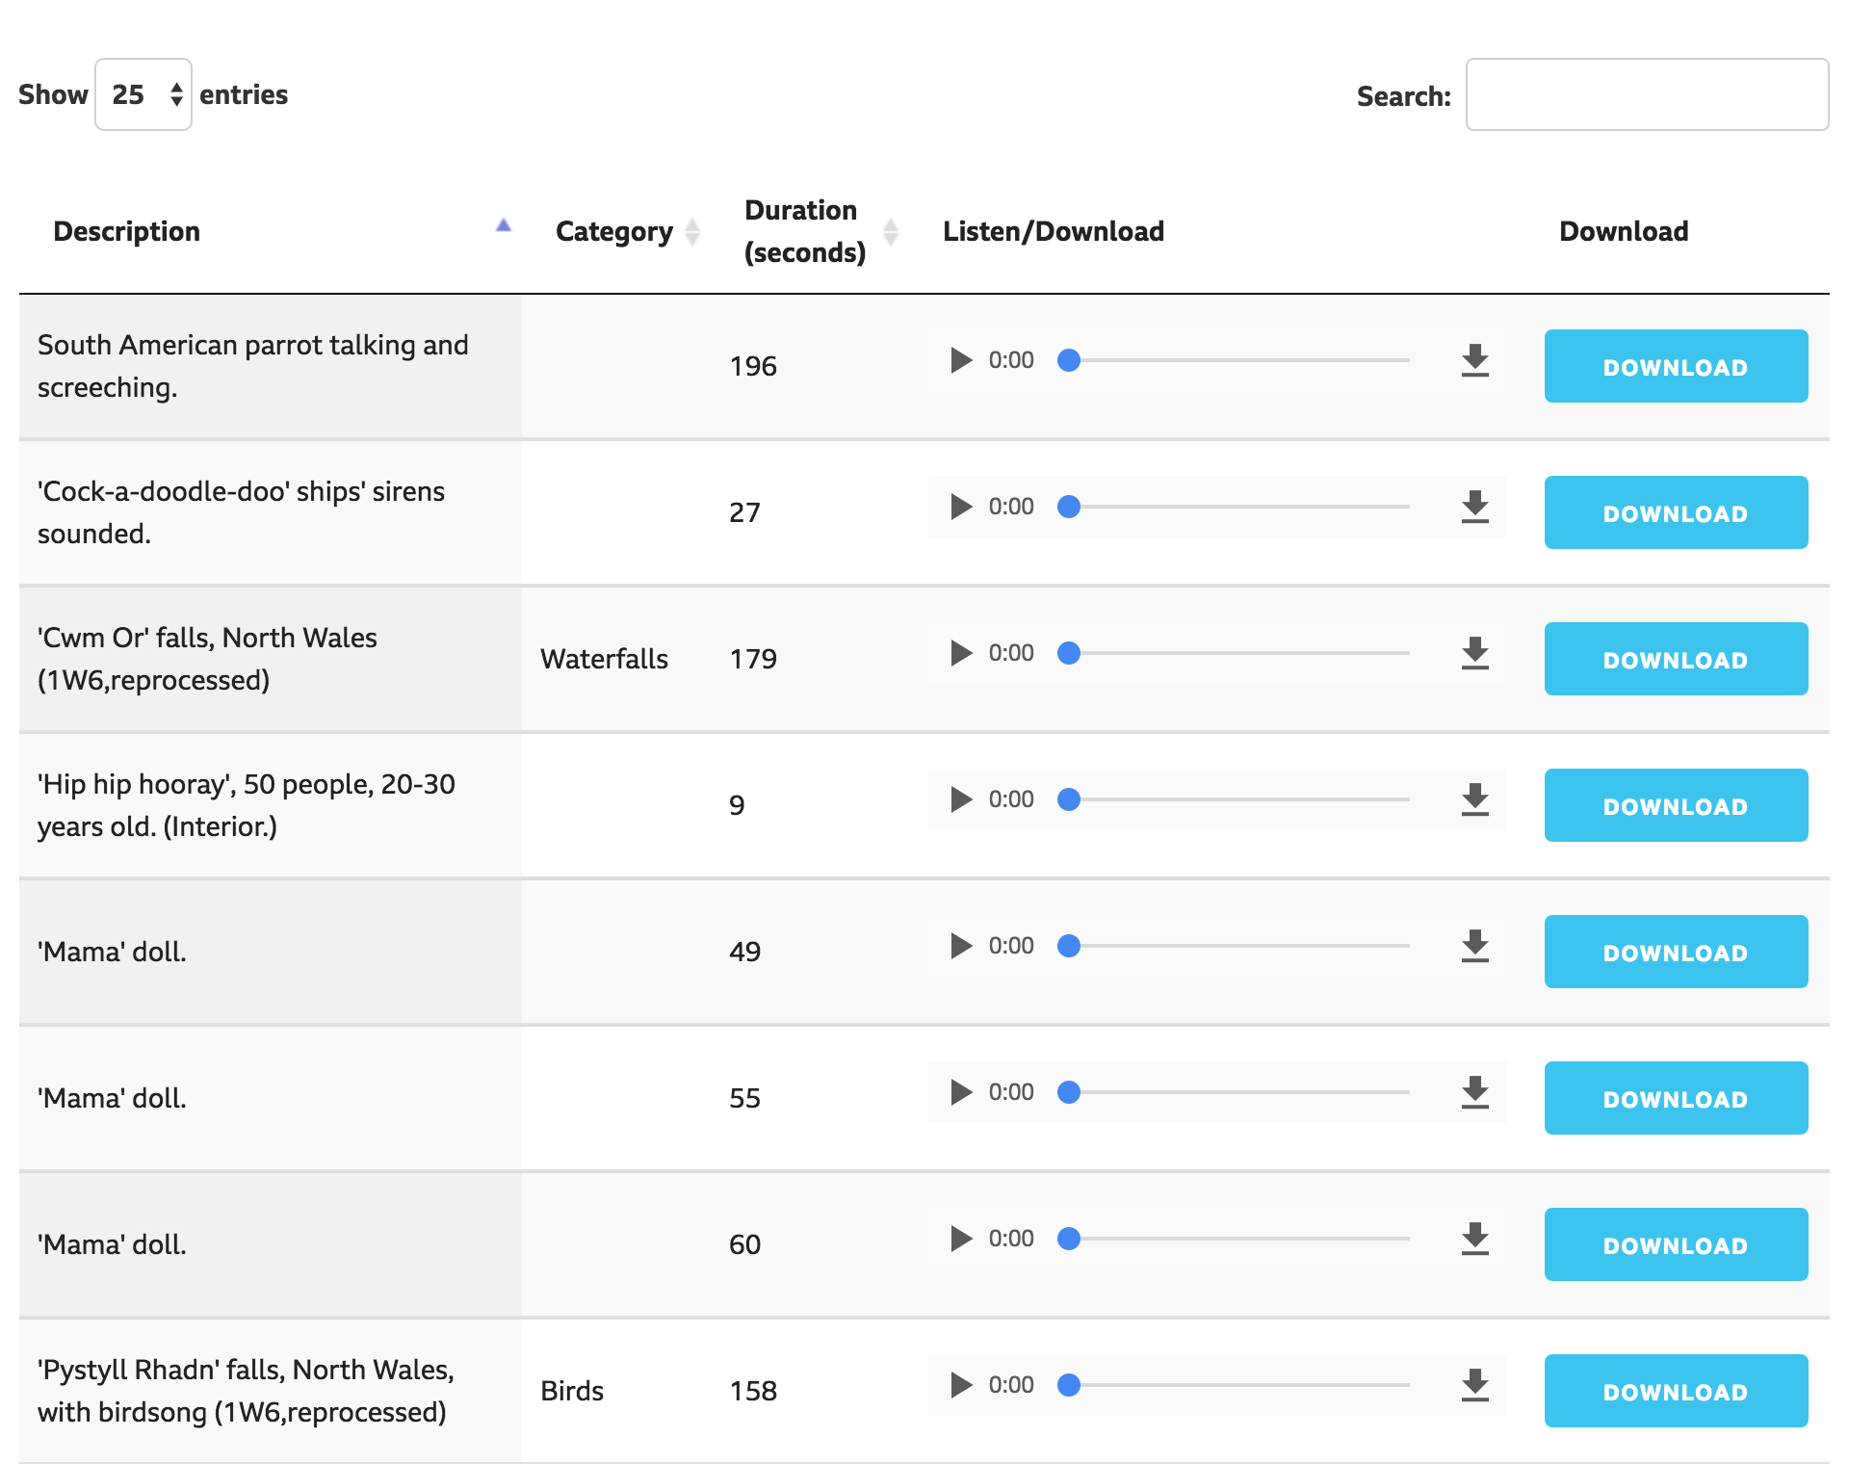Play the 'Cwm Or' falls recording
Viewport: 1849px width, 1464px height.
[x=960, y=653]
